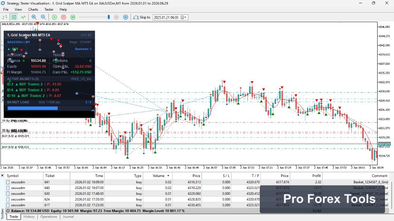394x221 pixels.
Task: Click the green rewind button
Action: click(73, 17)
